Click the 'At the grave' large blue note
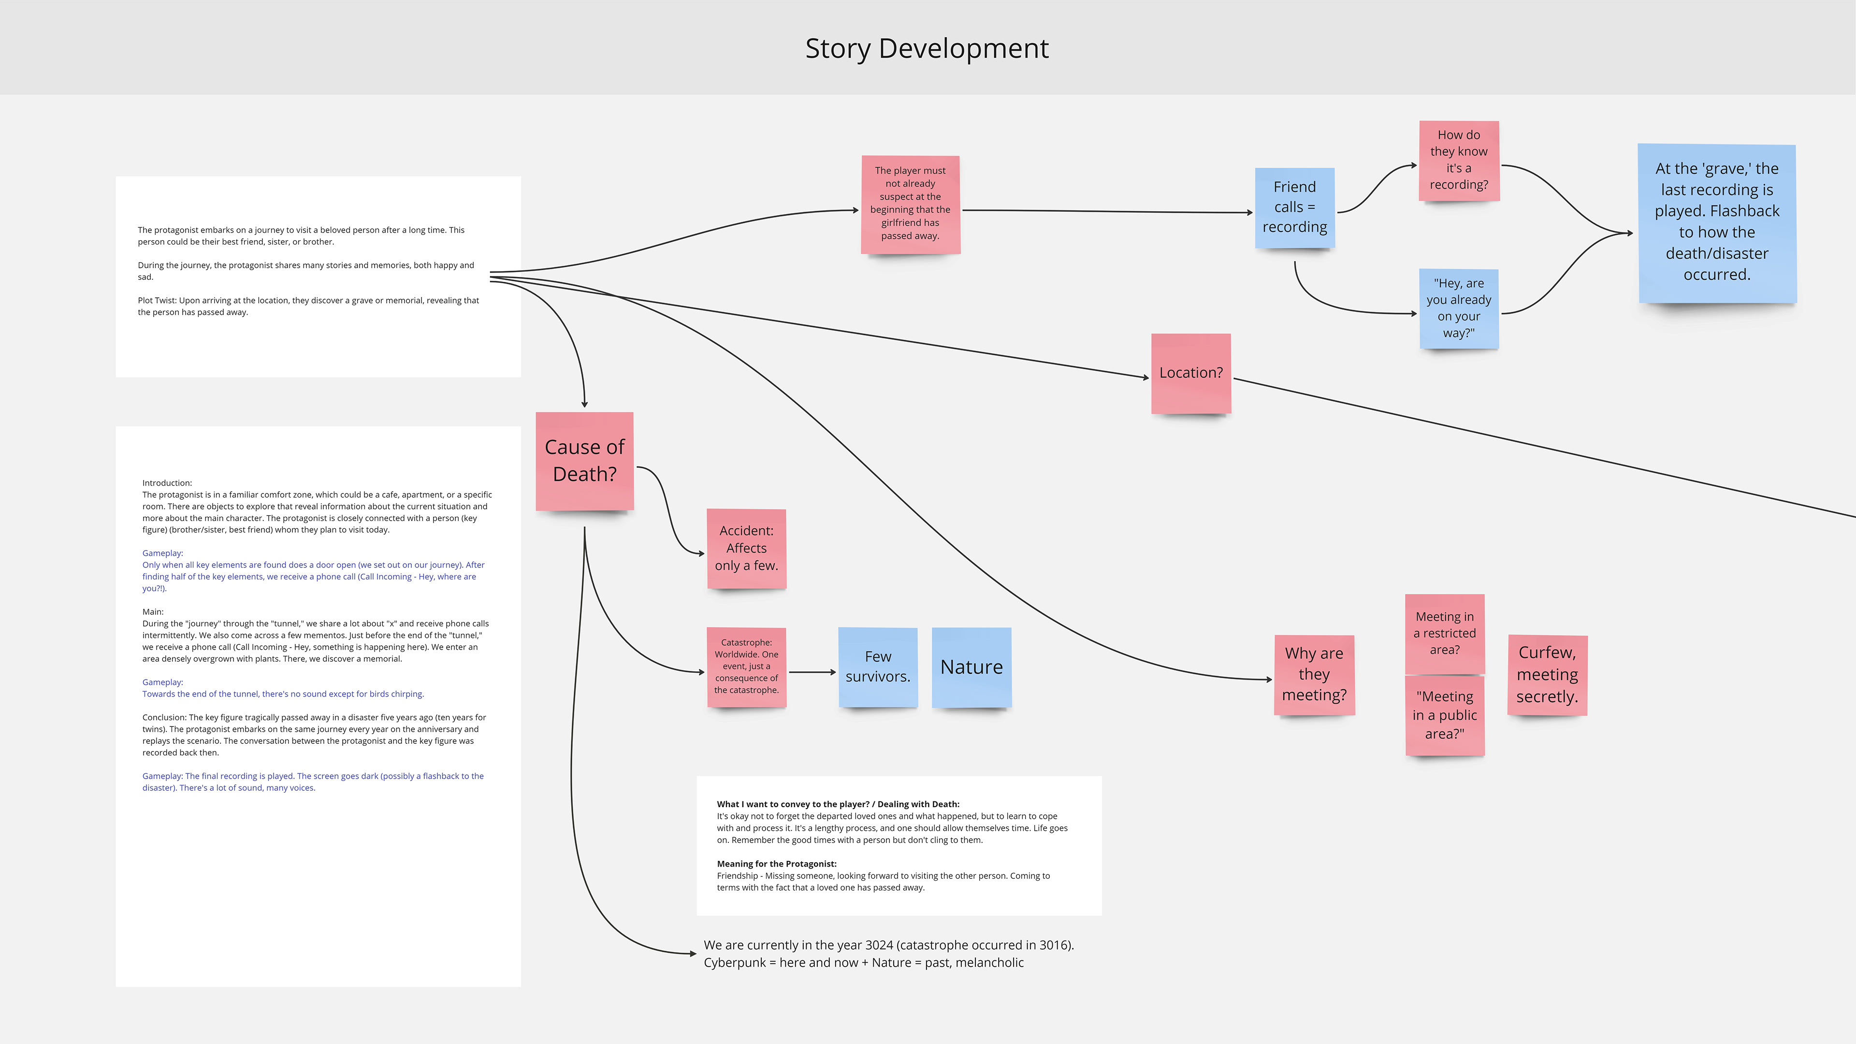This screenshot has height=1044, width=1856. (1716, 222)
